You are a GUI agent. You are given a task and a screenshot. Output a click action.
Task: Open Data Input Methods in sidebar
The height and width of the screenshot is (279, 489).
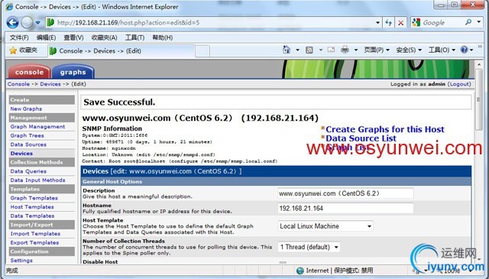pos(37,180)
